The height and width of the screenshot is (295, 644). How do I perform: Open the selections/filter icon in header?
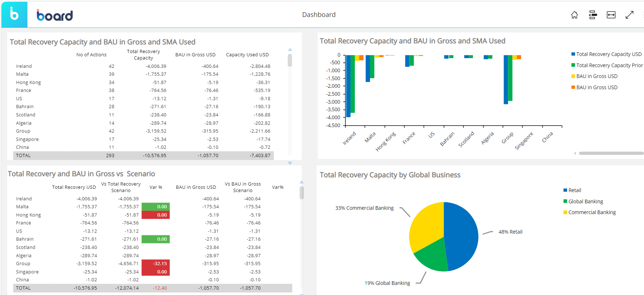[x=593, y=15]
